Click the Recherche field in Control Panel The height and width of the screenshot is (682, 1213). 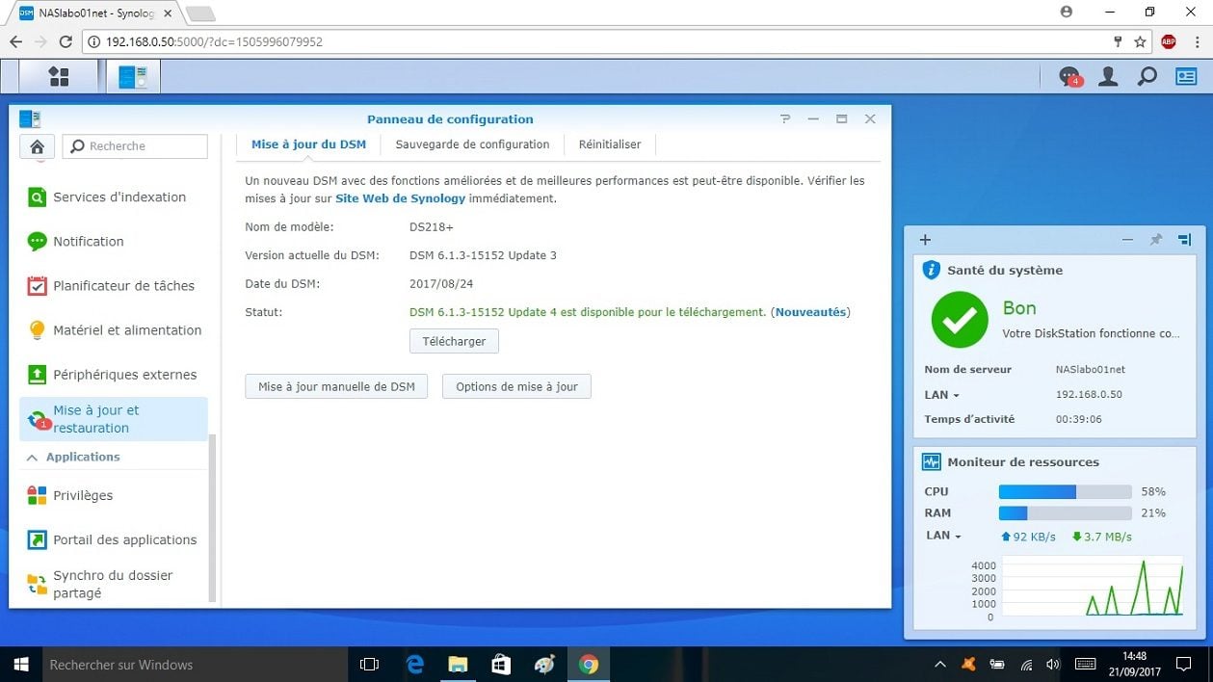(x=135, y=146)
